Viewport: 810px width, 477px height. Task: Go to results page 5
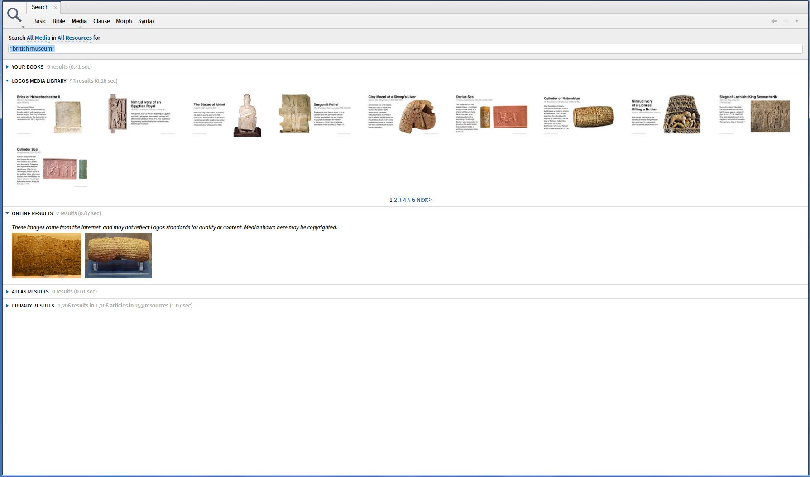[x=409, y=200]
